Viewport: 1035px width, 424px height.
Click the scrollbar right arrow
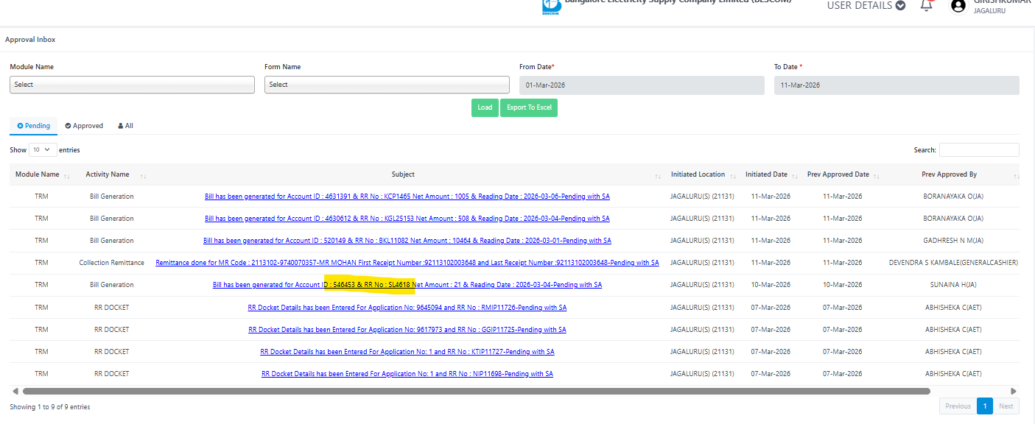[x=1014, y=392]
